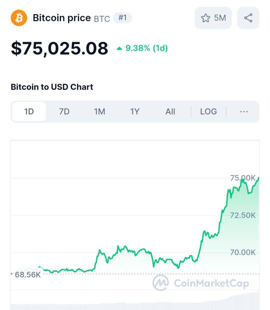Click the BTC ticker symbol

(102, 19)
